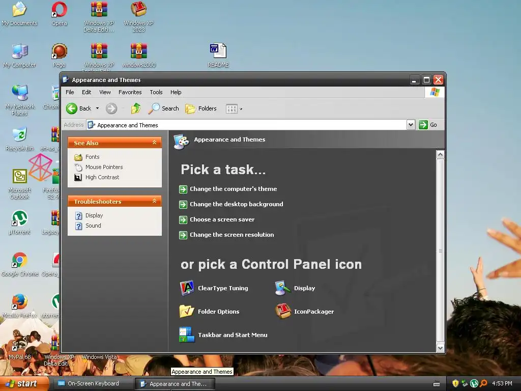This screenshot has height=391, width=521.
Task: Select the Opera desktop shortcut
Action: tap(59, 14)
